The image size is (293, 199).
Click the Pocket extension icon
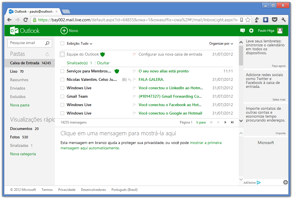pyautogui.click(x=275, y=20)
